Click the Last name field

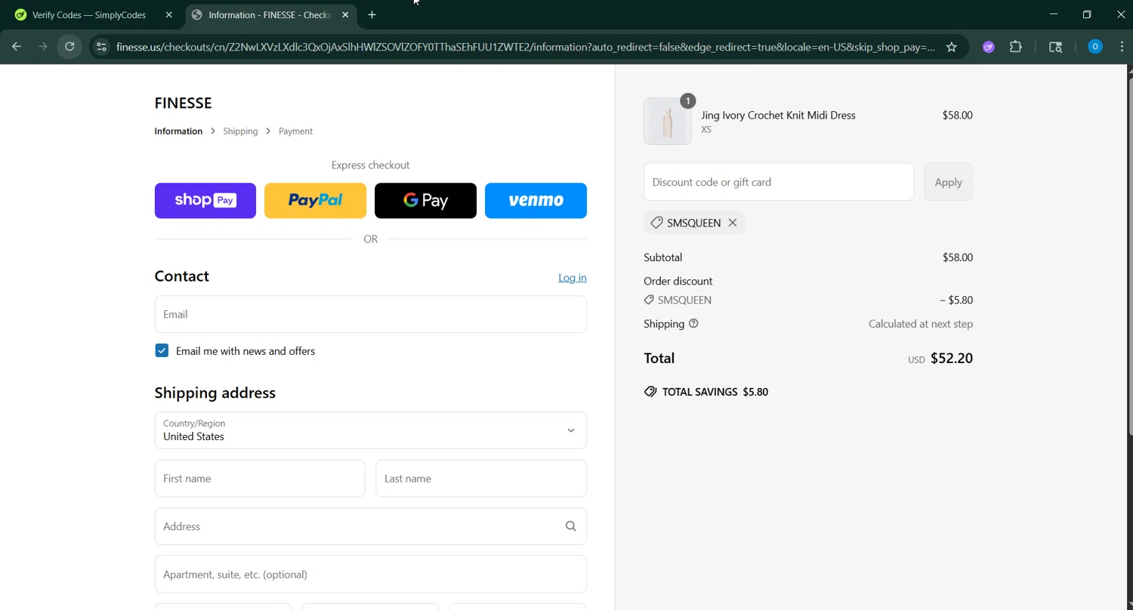pyautogui.click(x=481, y=479)
